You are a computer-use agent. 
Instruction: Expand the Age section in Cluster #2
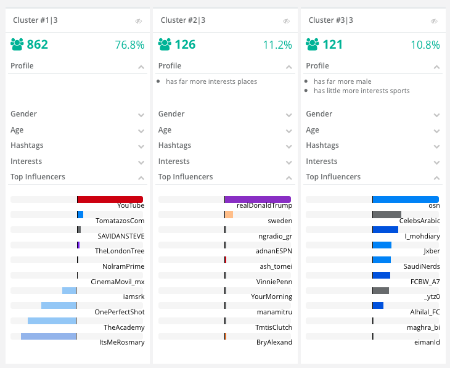[x=288, y=131]
